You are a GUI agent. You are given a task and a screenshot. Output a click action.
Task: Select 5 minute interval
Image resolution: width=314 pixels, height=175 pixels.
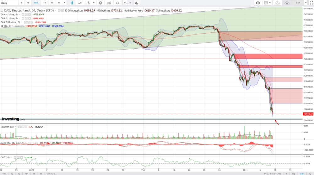(x=21, y=3)
